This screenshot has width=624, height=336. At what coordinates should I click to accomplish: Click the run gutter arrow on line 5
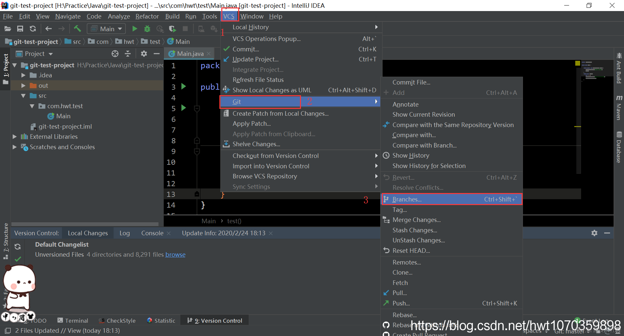(x=184, y=108)
